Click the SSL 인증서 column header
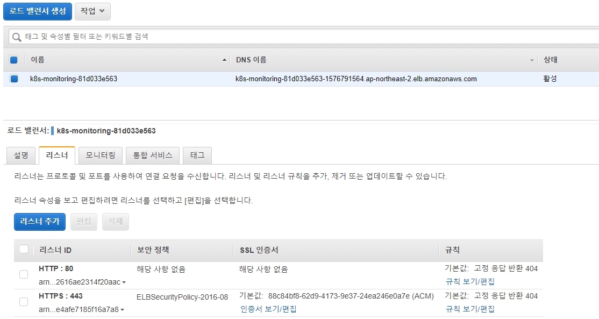This screenshot has height=319, width=599. [x=259, y=250]
